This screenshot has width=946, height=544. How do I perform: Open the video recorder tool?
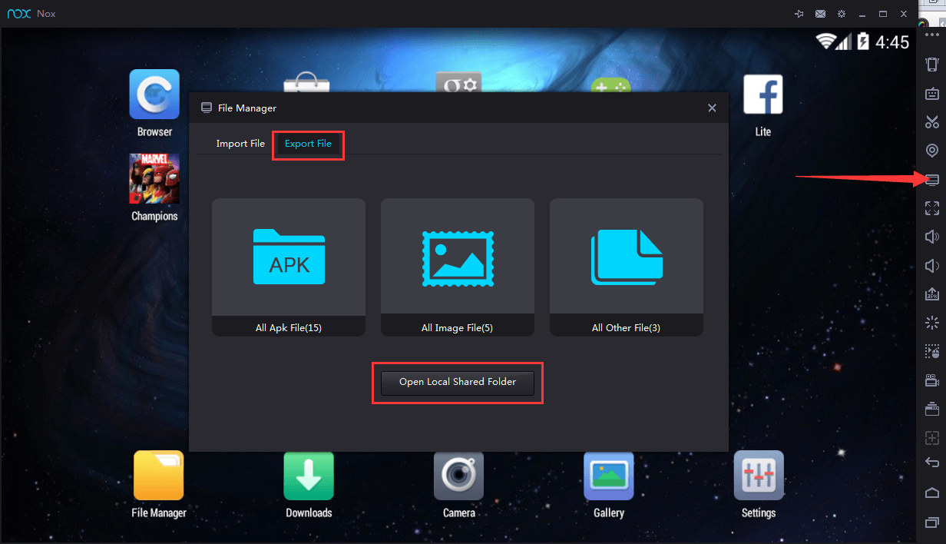tap(932, 380)
